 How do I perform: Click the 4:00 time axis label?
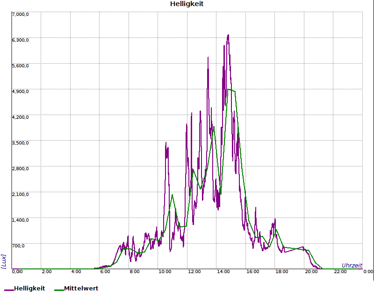pos(76,272)
